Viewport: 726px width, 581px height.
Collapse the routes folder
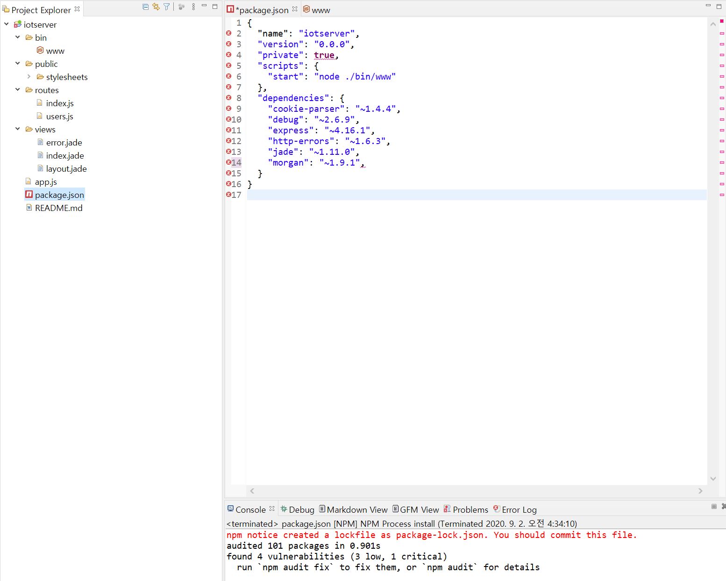tap(18, 90)
